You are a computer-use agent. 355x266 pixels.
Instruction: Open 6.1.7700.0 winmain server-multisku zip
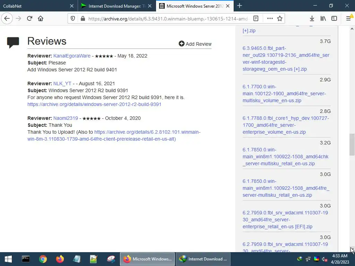[x=284, y=94]
